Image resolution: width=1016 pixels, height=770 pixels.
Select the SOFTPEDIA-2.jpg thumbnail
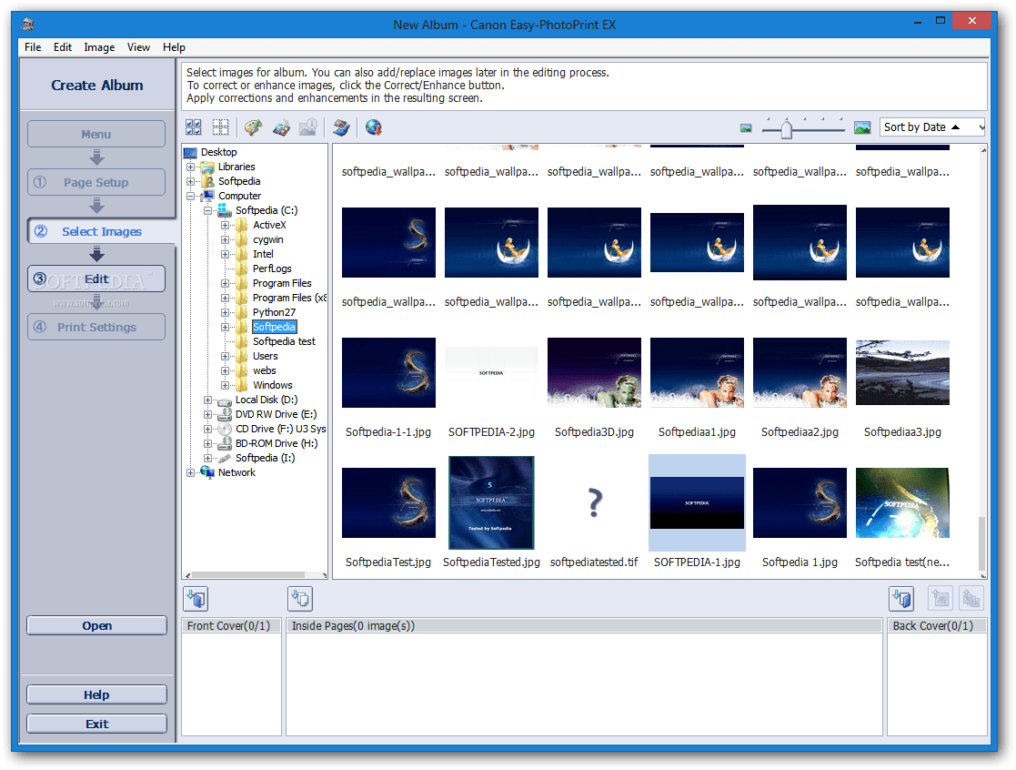(491, 372)
